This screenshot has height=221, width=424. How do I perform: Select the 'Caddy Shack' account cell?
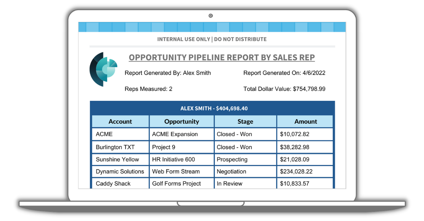tap(120, 183)
